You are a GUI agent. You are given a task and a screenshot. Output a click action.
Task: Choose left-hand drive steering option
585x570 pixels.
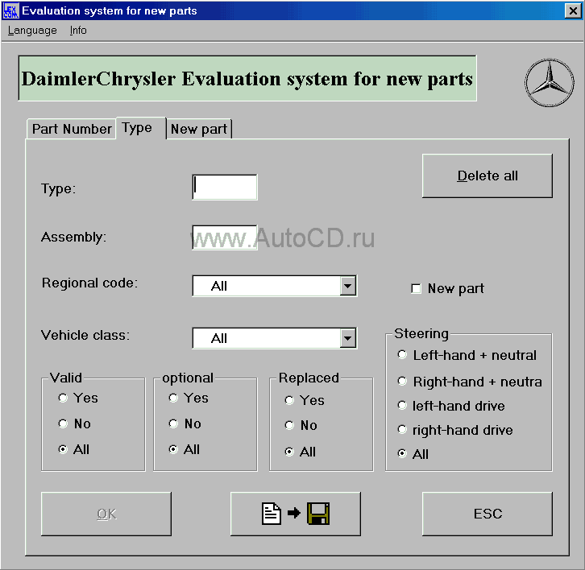point(451,406)
